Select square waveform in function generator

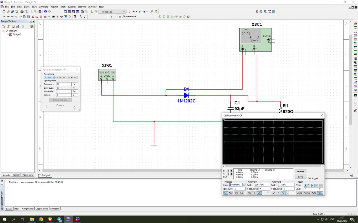pos(72,77)
